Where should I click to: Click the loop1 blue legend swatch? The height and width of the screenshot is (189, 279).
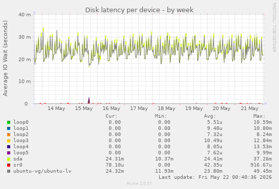pos(9,128)
